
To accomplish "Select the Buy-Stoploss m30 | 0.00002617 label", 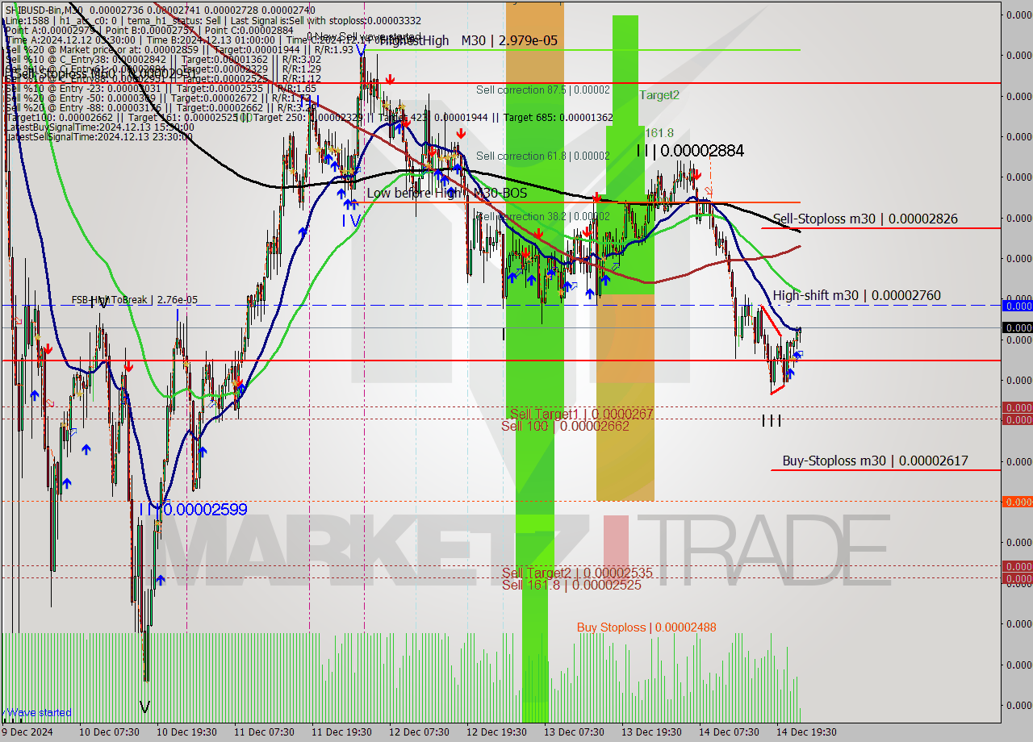I will [x=875, y=461].
